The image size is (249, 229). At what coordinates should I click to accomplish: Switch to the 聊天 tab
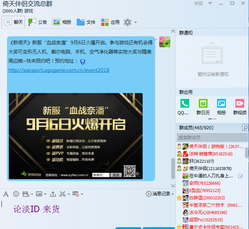point(13,22)
